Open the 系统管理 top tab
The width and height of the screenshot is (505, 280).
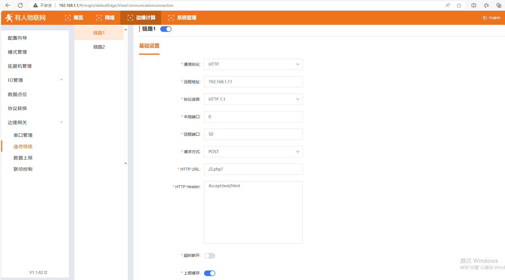click(182, 18)
